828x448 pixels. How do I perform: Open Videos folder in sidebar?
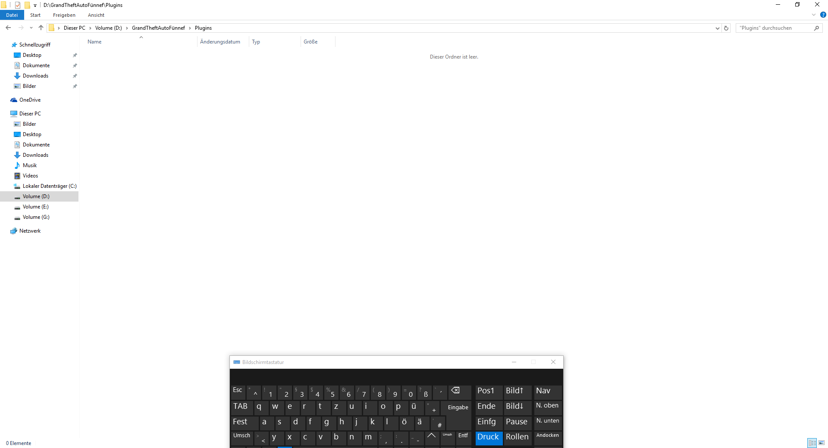click(x=30, y=176)
